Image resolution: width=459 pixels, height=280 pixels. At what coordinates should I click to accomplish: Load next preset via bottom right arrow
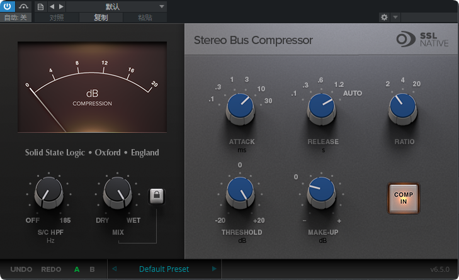pos(214,269)
